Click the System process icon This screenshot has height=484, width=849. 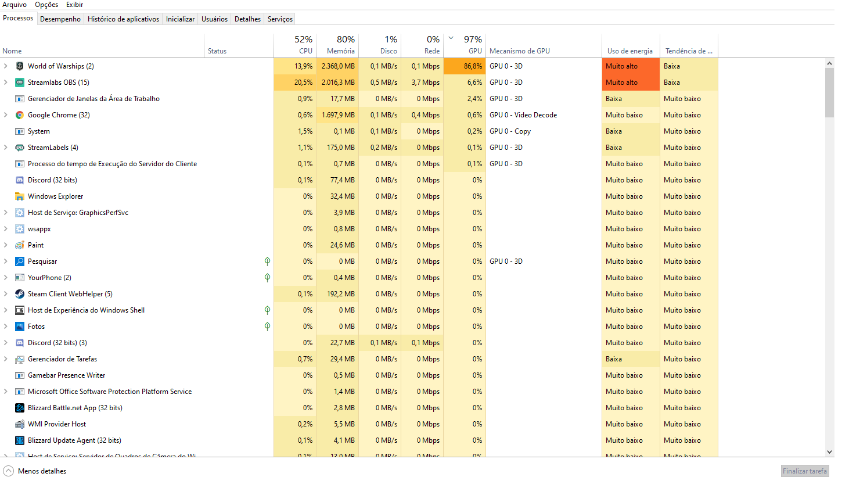pos(20,131)
